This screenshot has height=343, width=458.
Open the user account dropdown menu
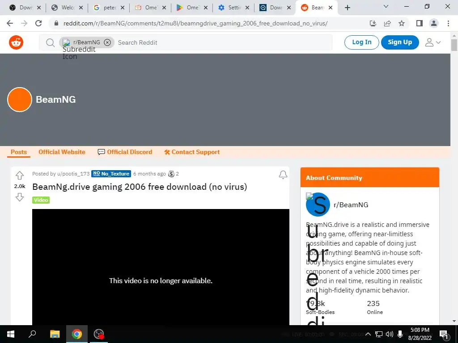[433, 42]
